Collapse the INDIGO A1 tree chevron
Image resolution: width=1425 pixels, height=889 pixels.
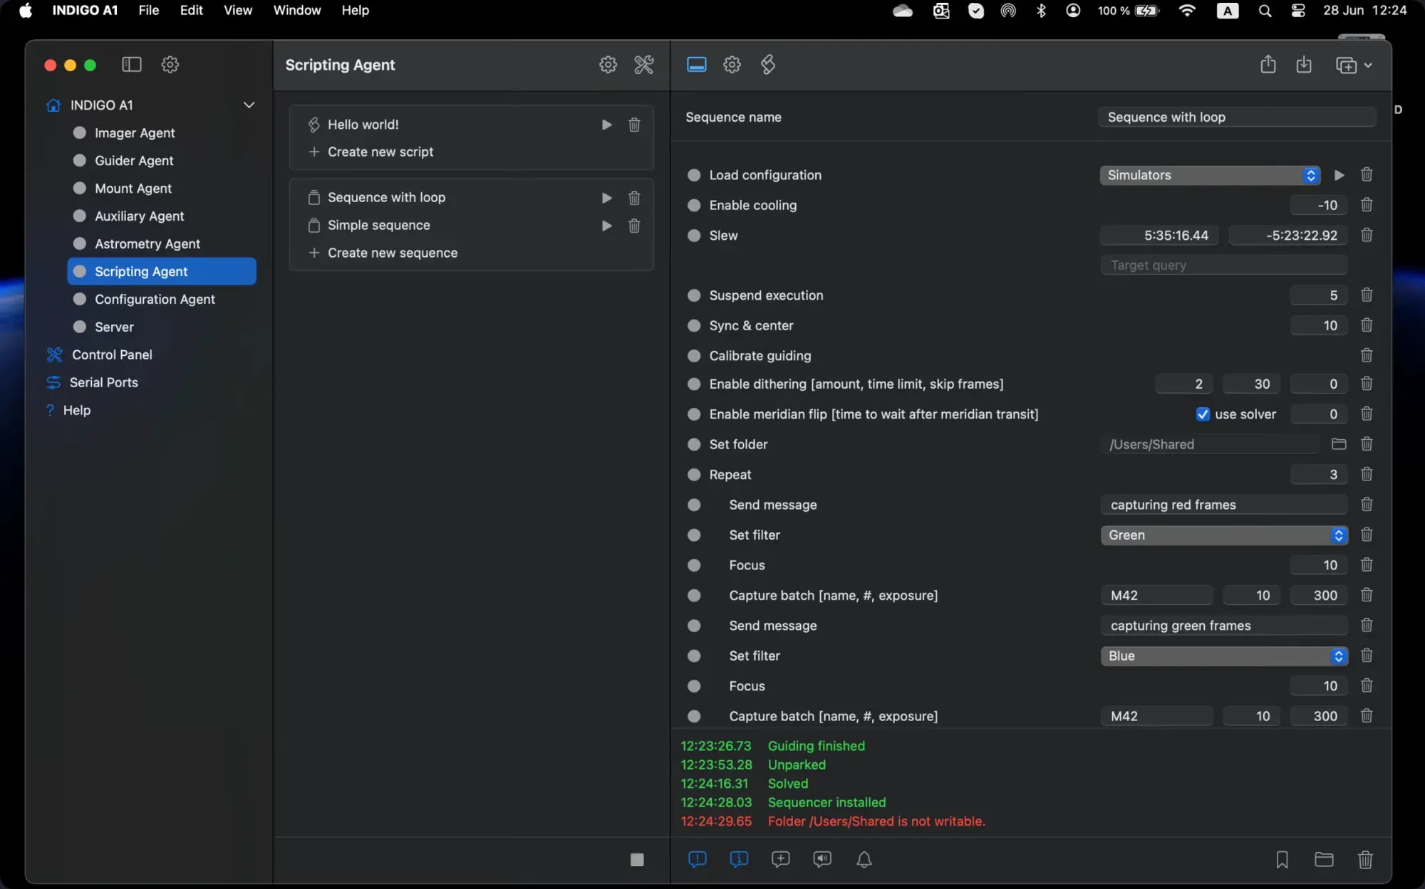(x=249, y=105)
